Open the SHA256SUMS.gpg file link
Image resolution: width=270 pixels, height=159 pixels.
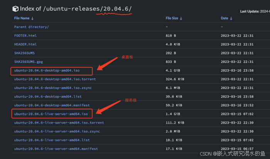point(29,62)
